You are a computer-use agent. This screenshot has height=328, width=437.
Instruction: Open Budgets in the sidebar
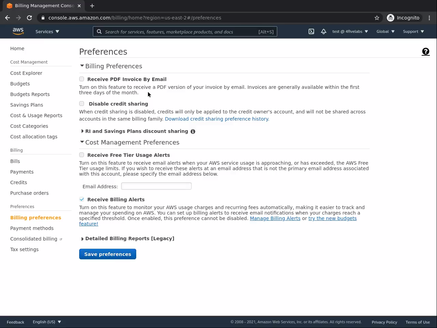[x=20, y=84]
